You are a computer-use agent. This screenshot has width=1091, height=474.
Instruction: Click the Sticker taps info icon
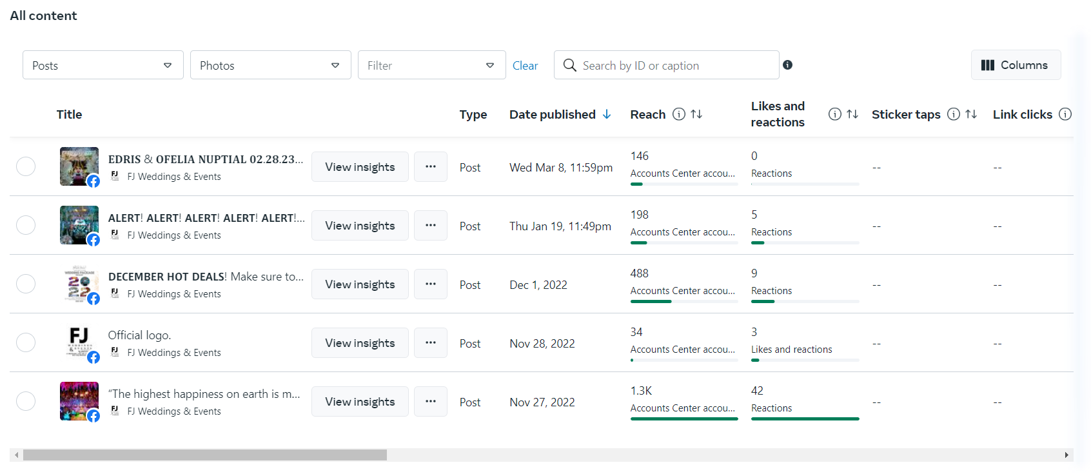pyautogui.click(x=954, y=114)
